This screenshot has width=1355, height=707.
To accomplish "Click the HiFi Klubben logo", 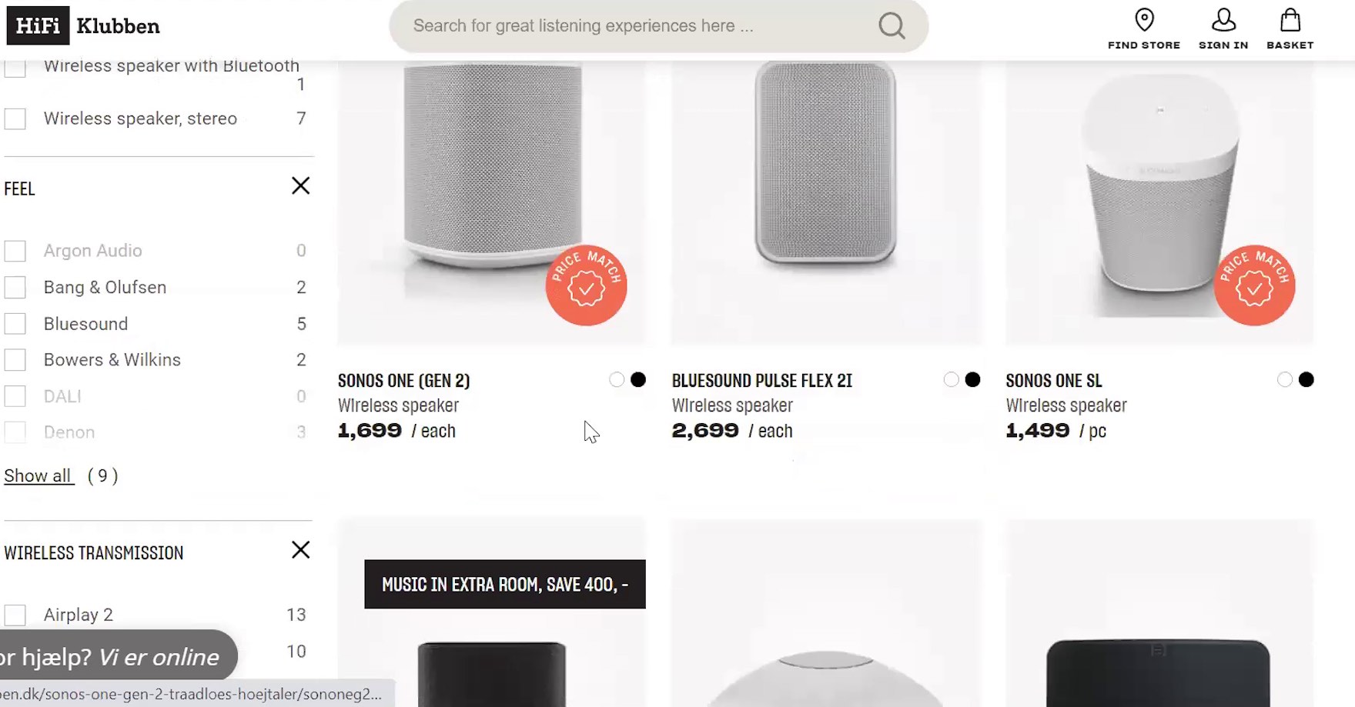I will coord(83,26).
